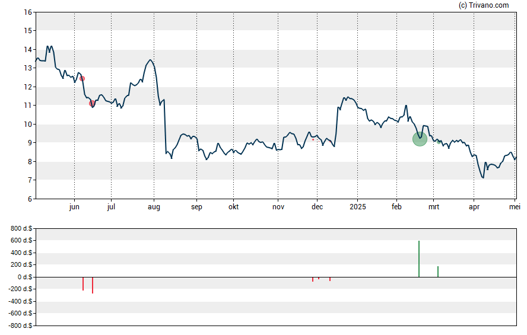Click the small green marker in early March
The image size is (527, 335).
click(x=439, y=142)
